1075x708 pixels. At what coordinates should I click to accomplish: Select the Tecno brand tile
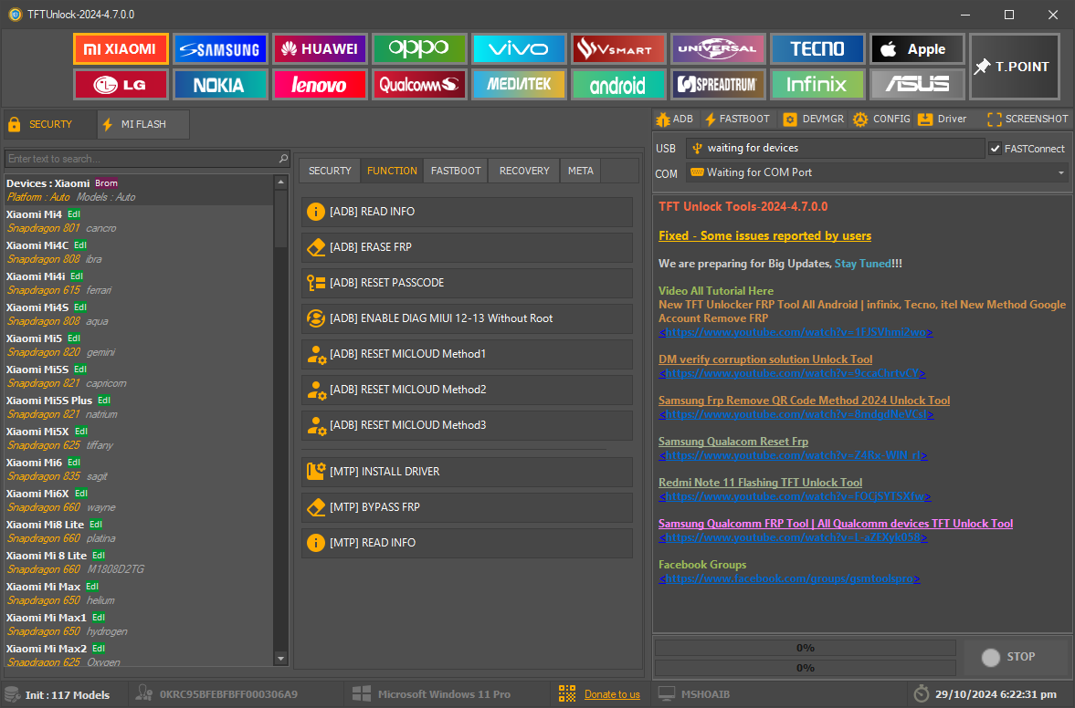point(817,49)
